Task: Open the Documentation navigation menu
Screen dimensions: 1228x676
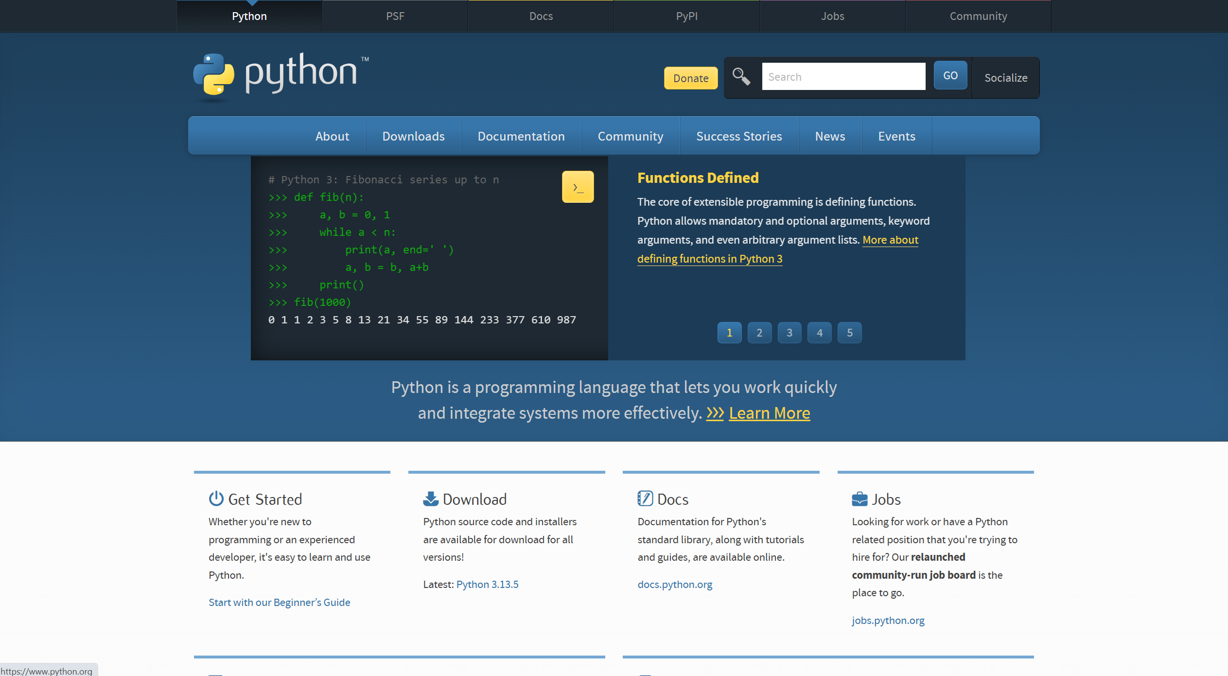Action: point(521,136)
